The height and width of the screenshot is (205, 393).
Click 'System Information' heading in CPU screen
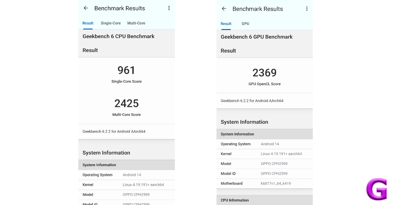(x=106, y=153)
